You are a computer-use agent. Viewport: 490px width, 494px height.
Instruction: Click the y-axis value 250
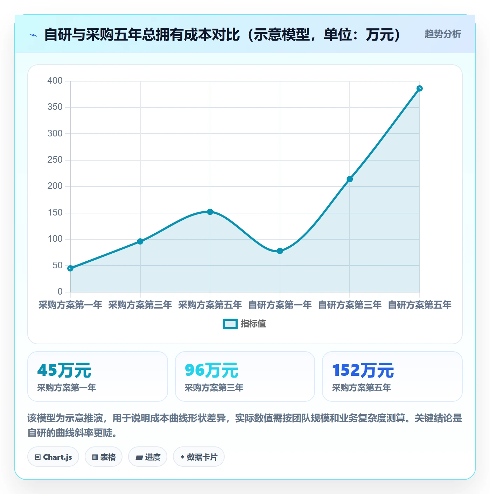(55, 160)
